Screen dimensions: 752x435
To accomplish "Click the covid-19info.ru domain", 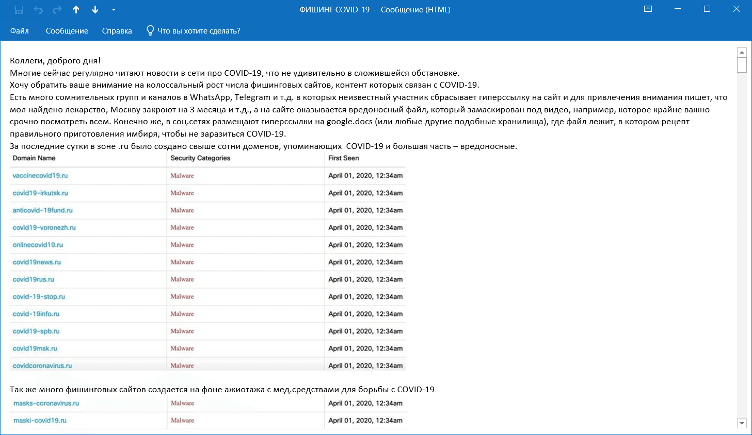I will pyautogui.click(x=36, y=314).
